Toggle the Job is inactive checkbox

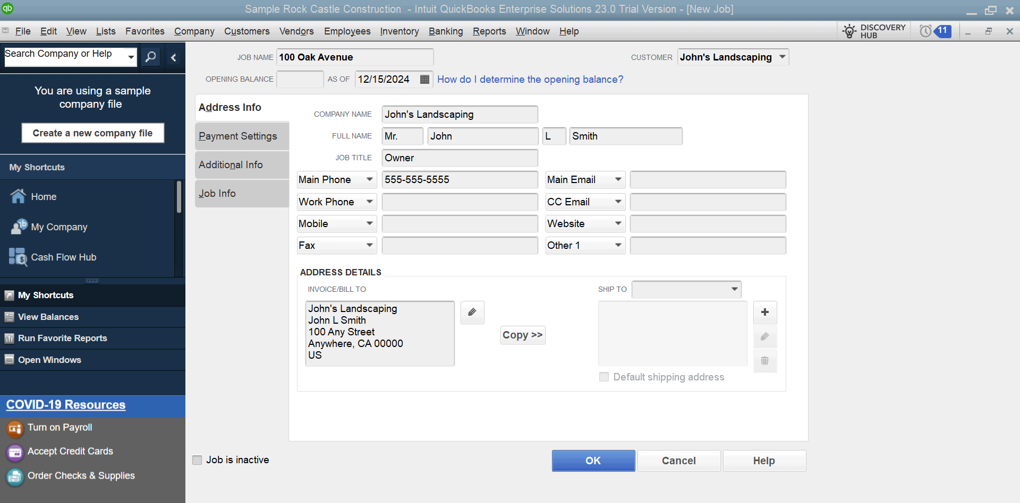pyautogui.click(x=197, y=460)
